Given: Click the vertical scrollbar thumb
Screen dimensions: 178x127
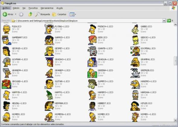Looking at the screenshot, I should coord(175,61).
